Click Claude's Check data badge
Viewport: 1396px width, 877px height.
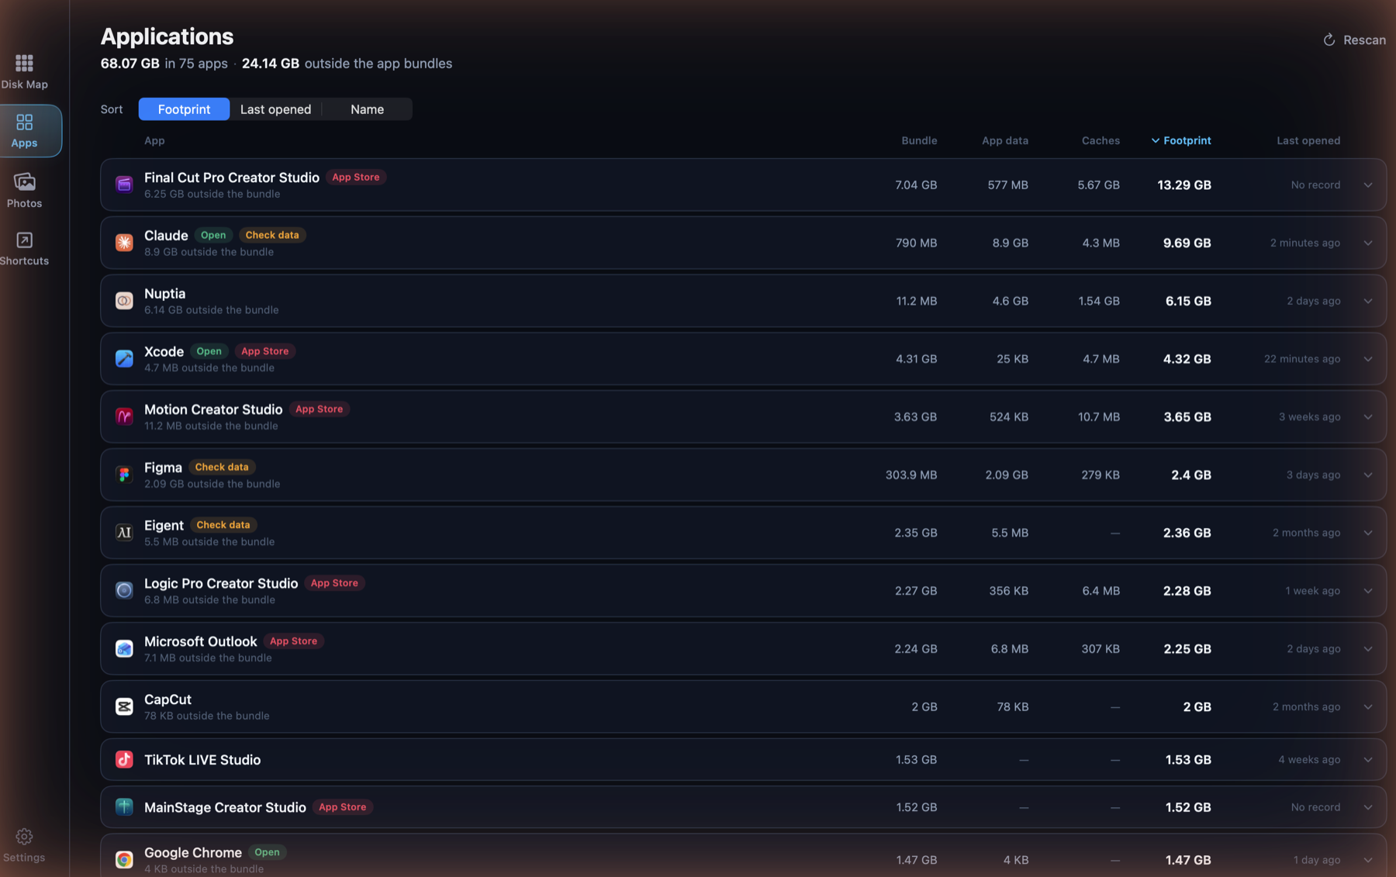pos(272,235)
